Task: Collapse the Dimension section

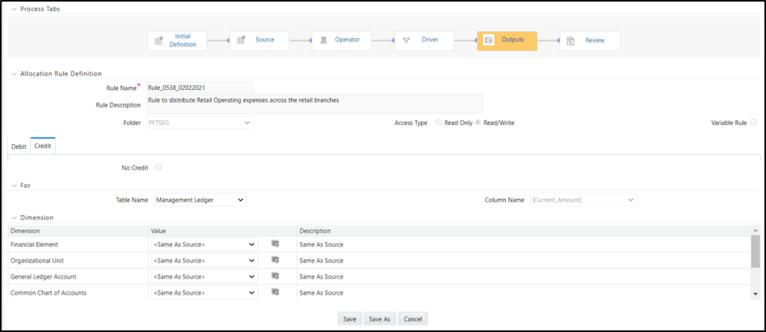Action: (x=14, y=217)
